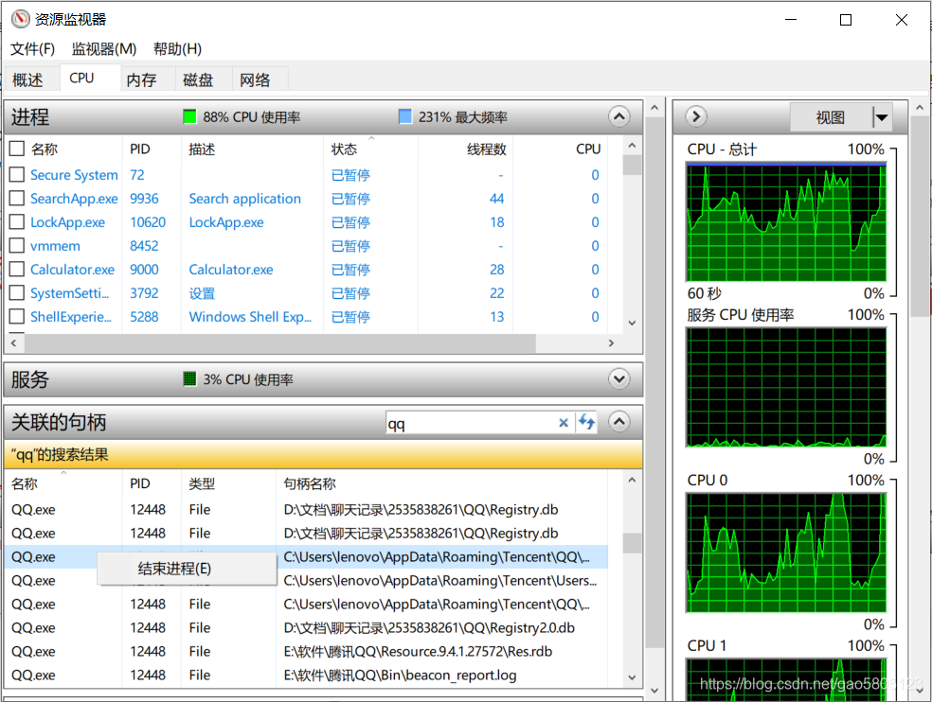Expand the 服务 section chevron
Viewport: 932px width, 702px height.
[618, 379]
